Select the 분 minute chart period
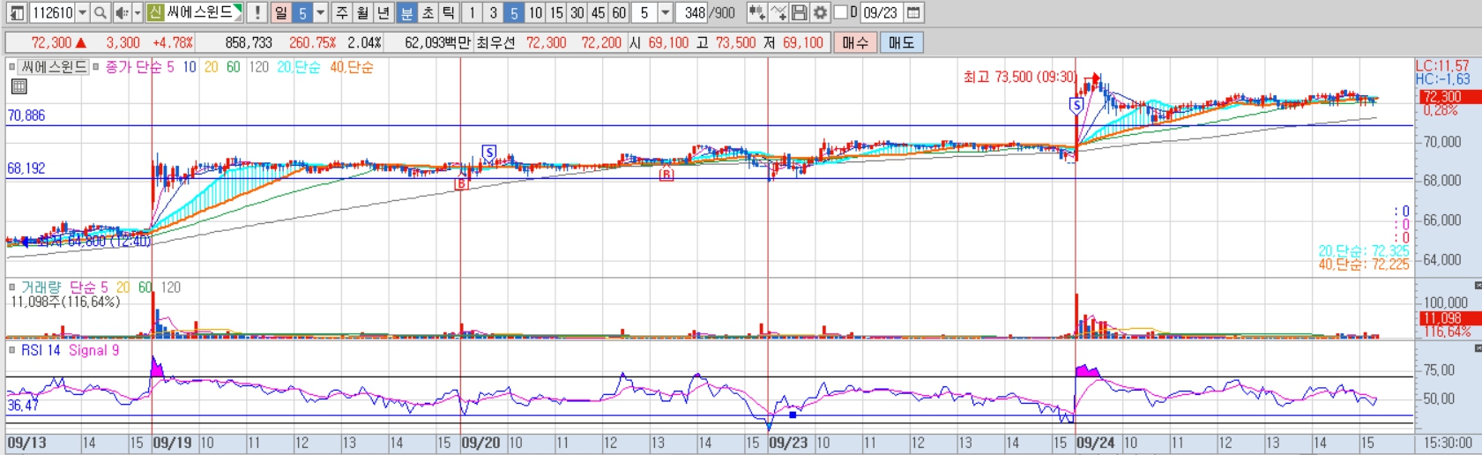 coord(406,12)
